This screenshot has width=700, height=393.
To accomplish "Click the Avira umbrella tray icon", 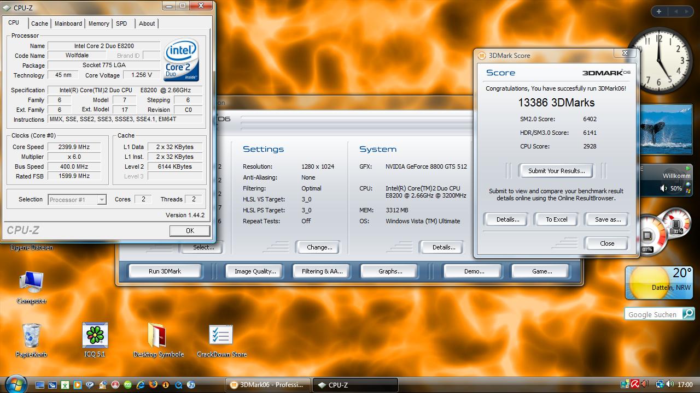I will (x=635, y=385).
